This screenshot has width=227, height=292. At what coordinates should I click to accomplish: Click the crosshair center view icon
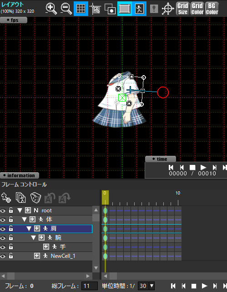pos(168,9)
